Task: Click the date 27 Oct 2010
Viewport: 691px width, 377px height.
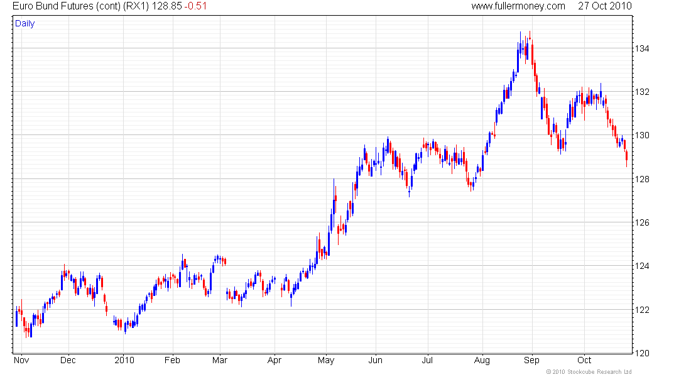Action: (604, 6)
